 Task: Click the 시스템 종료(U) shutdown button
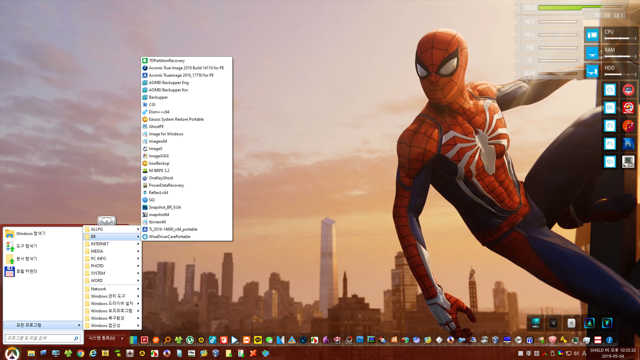pos(102,338)
